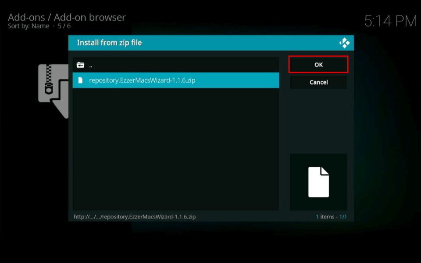Click the 'Sort by: Name' label
The height and width of the screenshot is (263, 421).
tap(29, 26)
